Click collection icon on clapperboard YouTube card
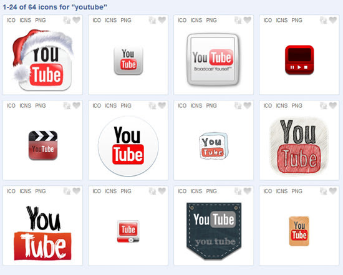Image resolution: width=343 pixels, height=275 pixels. tap(67, 105)
